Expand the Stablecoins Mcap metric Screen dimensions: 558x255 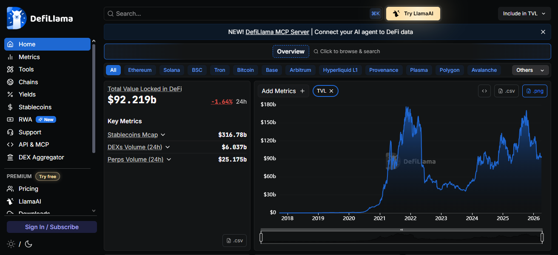coord(163,135)
